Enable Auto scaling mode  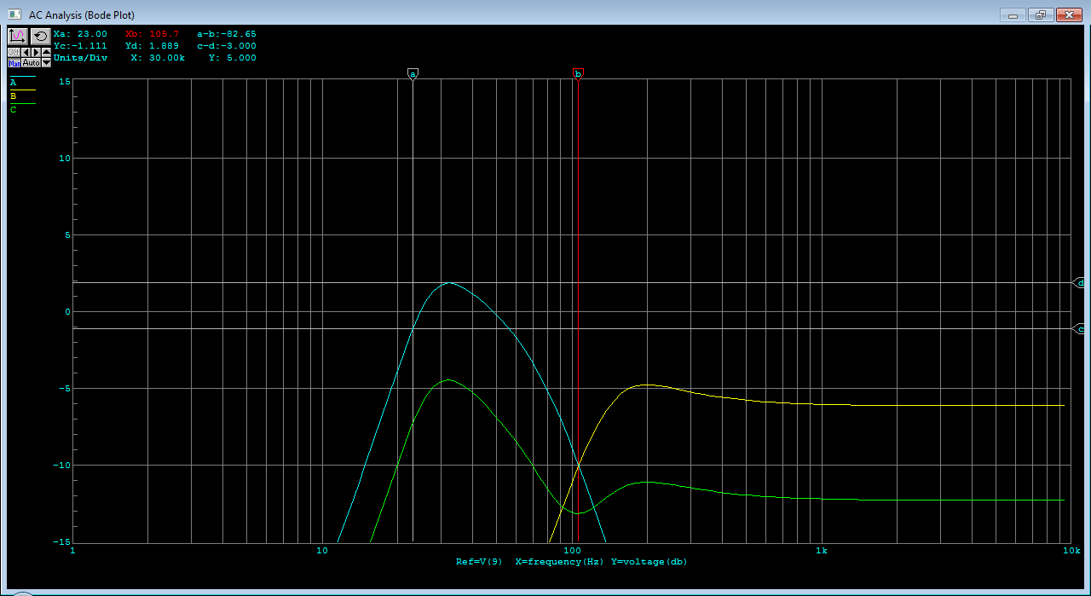click(30, 63)
